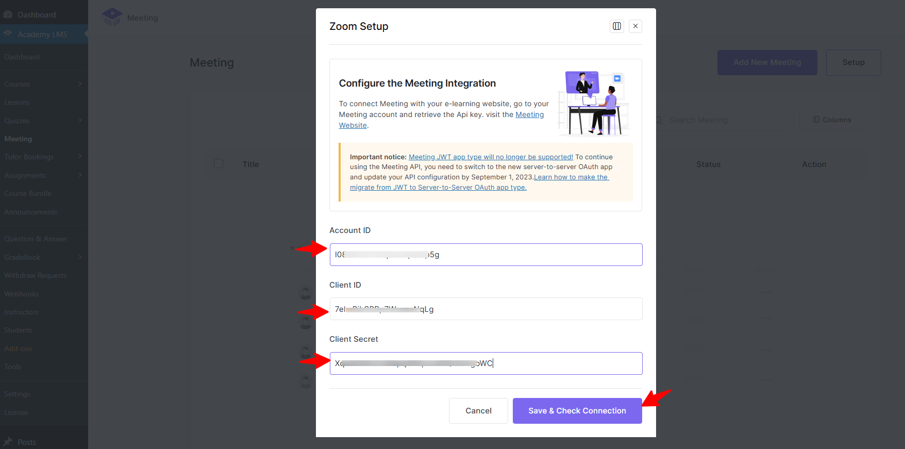
Task: Click the side-panel layout icon in Zoom Setup header
Action: click(616, 26)
